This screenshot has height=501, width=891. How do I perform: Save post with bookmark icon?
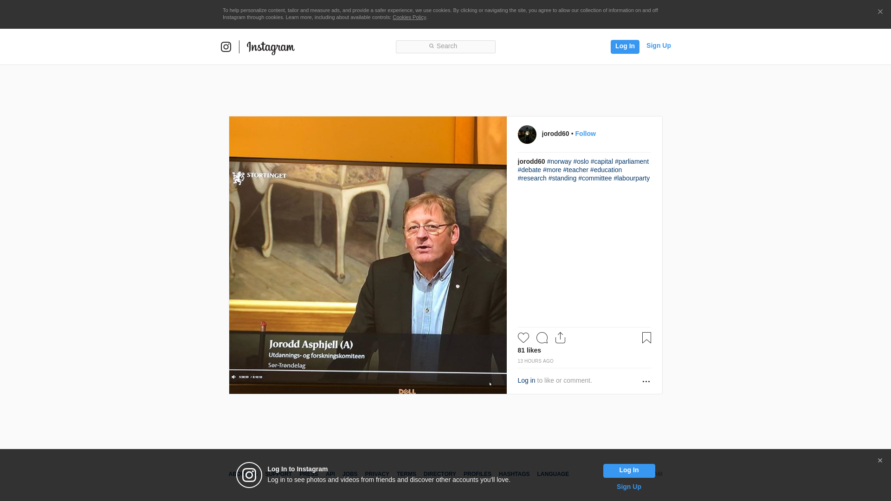pyautogui.click(x=646, y=338)
